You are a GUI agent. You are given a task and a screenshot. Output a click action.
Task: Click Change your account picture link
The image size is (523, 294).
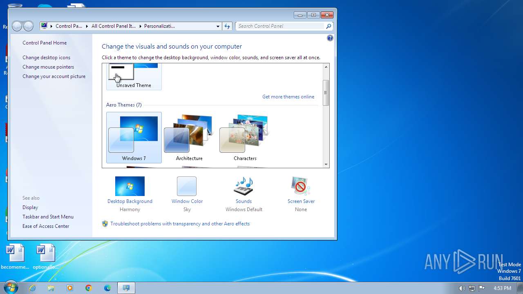(54, 76)
